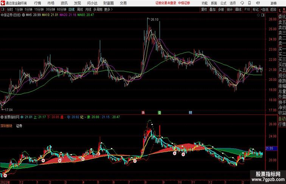The height and width of the screenshot is (184, 286).
Task: Expand the main chart indicator dropdown beside 中信证券(日线)
Action: pos(23,15)
